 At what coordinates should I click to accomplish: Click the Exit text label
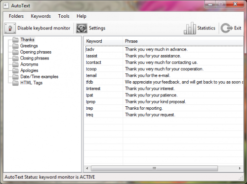tap(238, 28)
